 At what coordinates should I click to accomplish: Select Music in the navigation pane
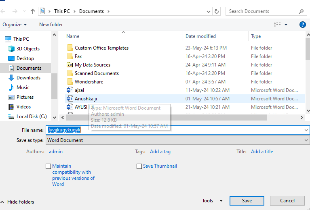(23, 87)
